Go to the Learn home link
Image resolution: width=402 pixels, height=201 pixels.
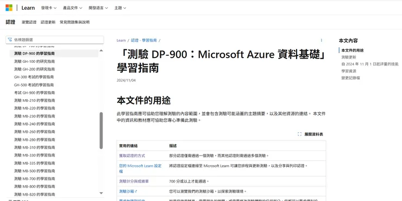coord(28,8)
